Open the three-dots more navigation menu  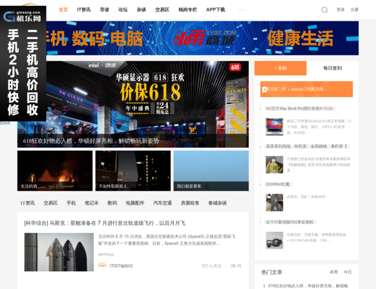241,10
